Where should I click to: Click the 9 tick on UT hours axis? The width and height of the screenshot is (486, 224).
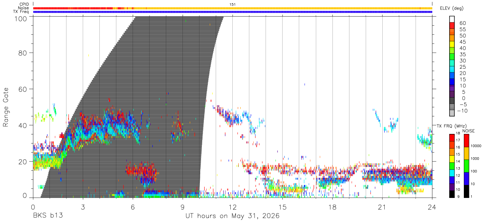coord(182,207)
